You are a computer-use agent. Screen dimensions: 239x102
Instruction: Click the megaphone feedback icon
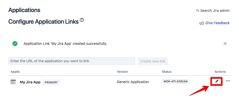202,23
